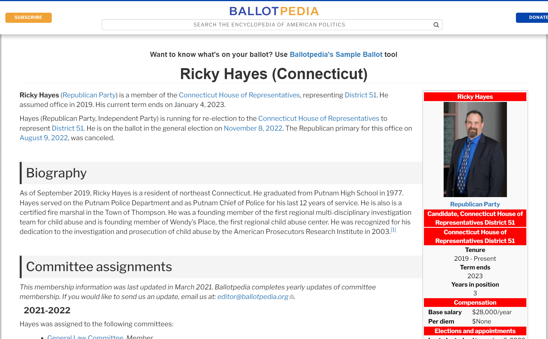Open Connecticut House of Representatives link in first paragraph
This screenshot has width=548, height=339.
point(239,95)
